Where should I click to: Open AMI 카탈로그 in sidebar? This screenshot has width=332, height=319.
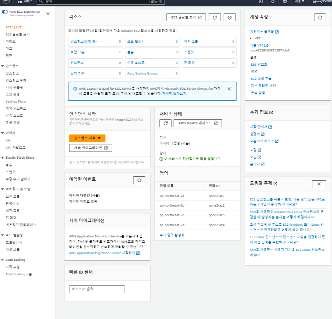pyautogui.click(x=15, y=148)
